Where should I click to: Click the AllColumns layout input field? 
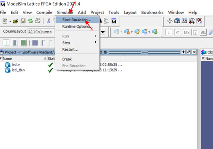click(41, 32)
